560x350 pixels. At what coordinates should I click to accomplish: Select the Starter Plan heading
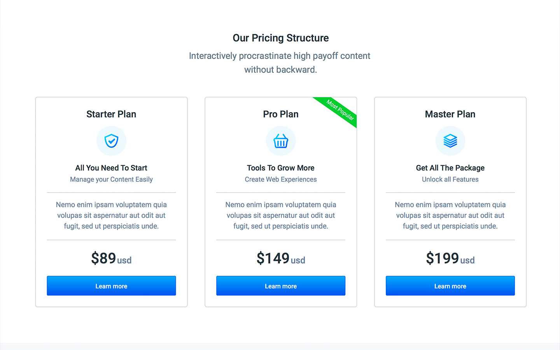click(x=111, y=114)
